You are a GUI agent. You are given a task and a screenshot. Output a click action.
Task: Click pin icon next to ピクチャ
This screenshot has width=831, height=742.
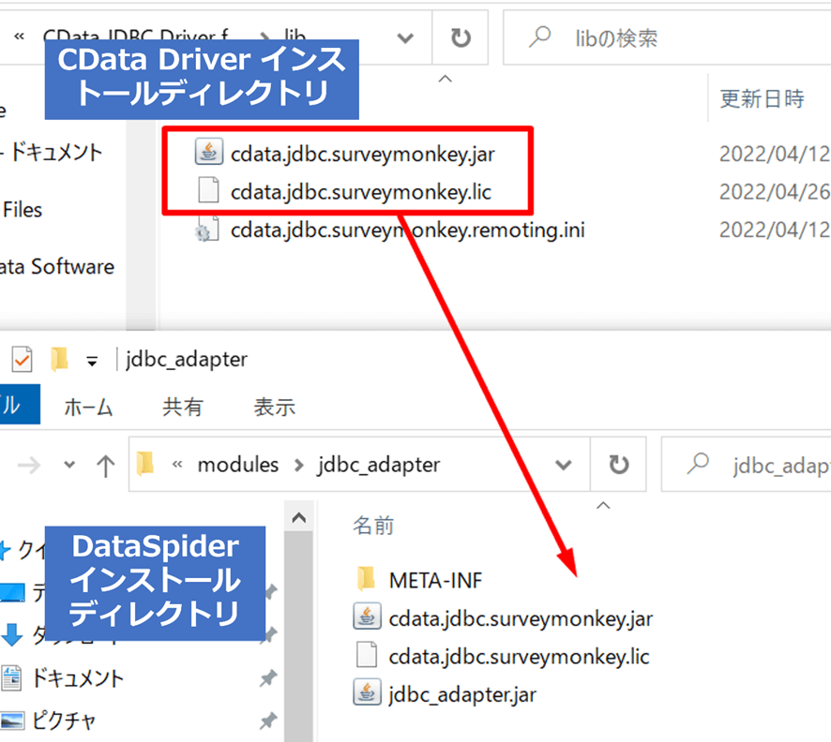[268, 720]
